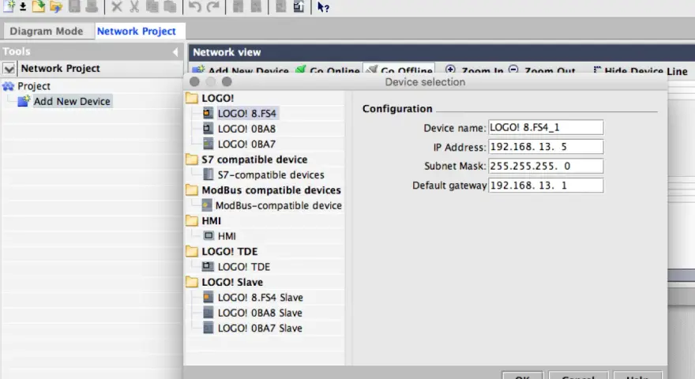Click the undo toolbar icon
Image resolution: width=695 pixels, height=379 pixels.
(194, 6)
